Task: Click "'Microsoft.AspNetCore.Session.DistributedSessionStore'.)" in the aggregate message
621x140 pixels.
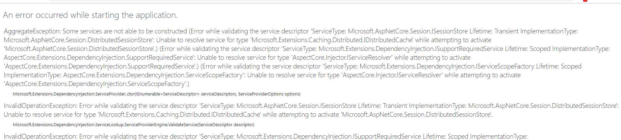Action: point(81,49)
